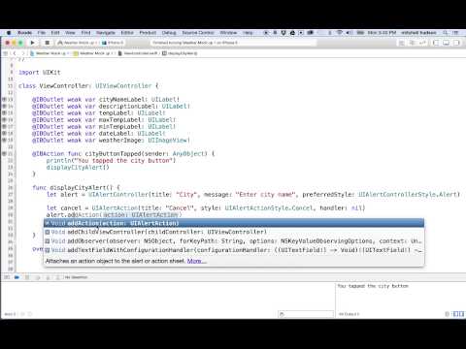Select the addAction(action: UIAlertAction) completion

(234, 223)
